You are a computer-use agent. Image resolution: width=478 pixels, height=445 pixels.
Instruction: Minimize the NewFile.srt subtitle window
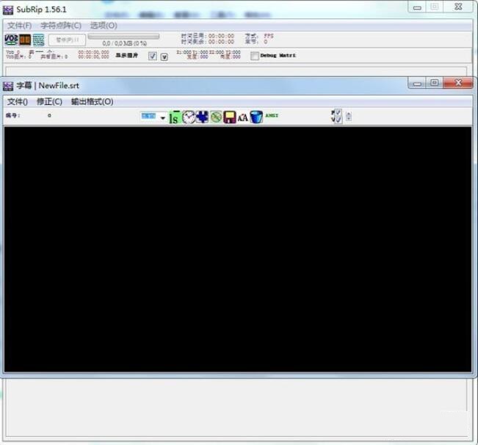(418, 83)
